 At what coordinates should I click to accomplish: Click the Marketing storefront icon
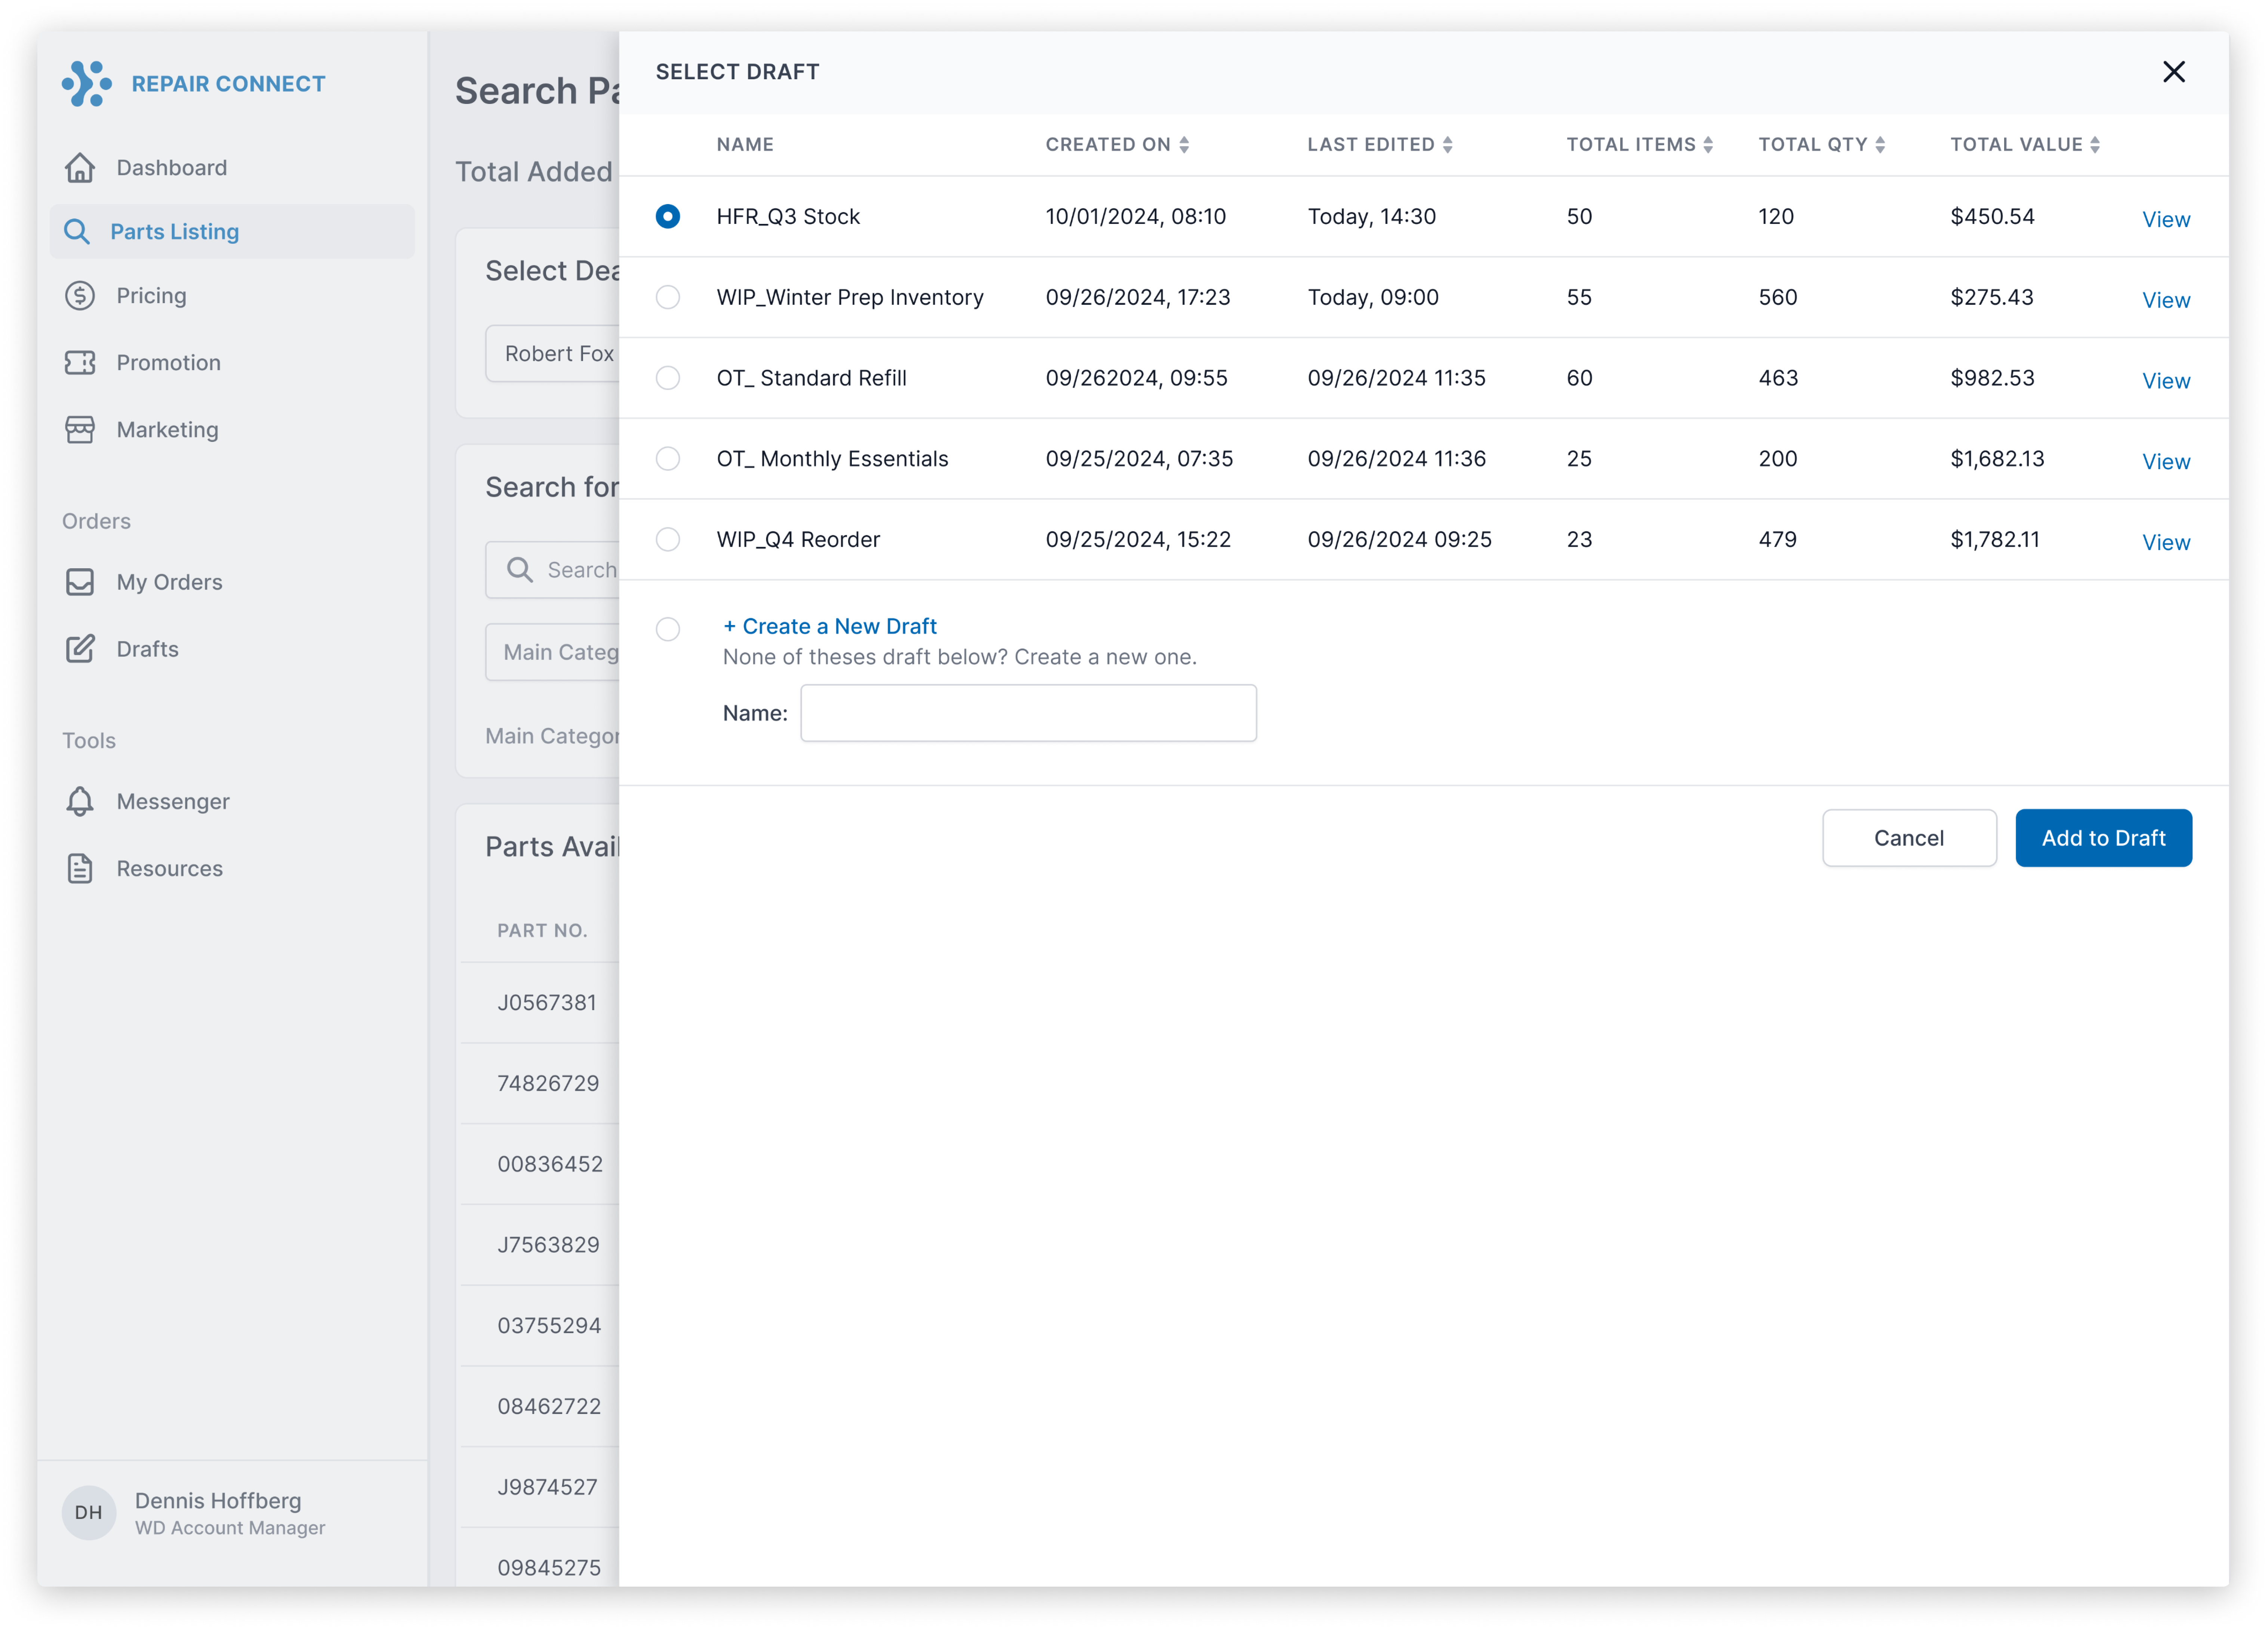coord(80,430)
